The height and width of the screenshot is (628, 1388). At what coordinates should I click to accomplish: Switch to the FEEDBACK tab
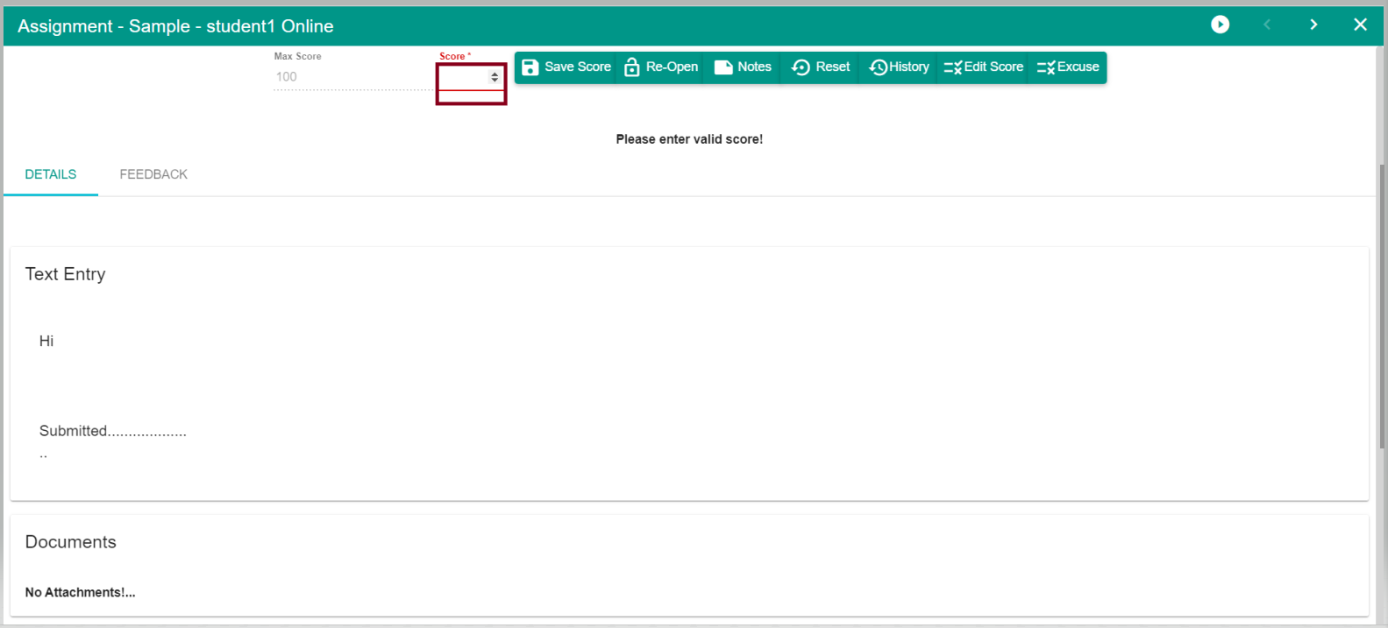point(153,174)
